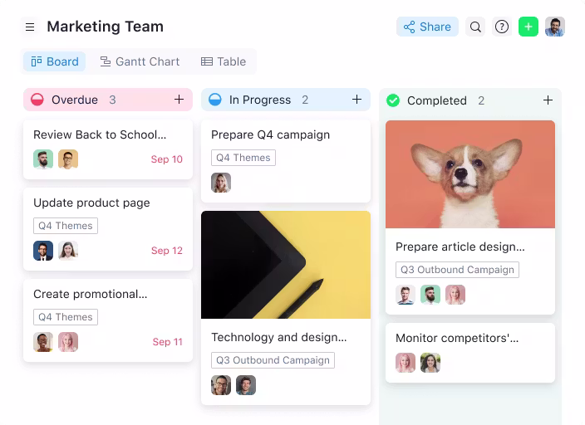The height and width of the screenshot is (425, 585).
Task: Click the Sep 10 due date
Action: click(167, 159)
